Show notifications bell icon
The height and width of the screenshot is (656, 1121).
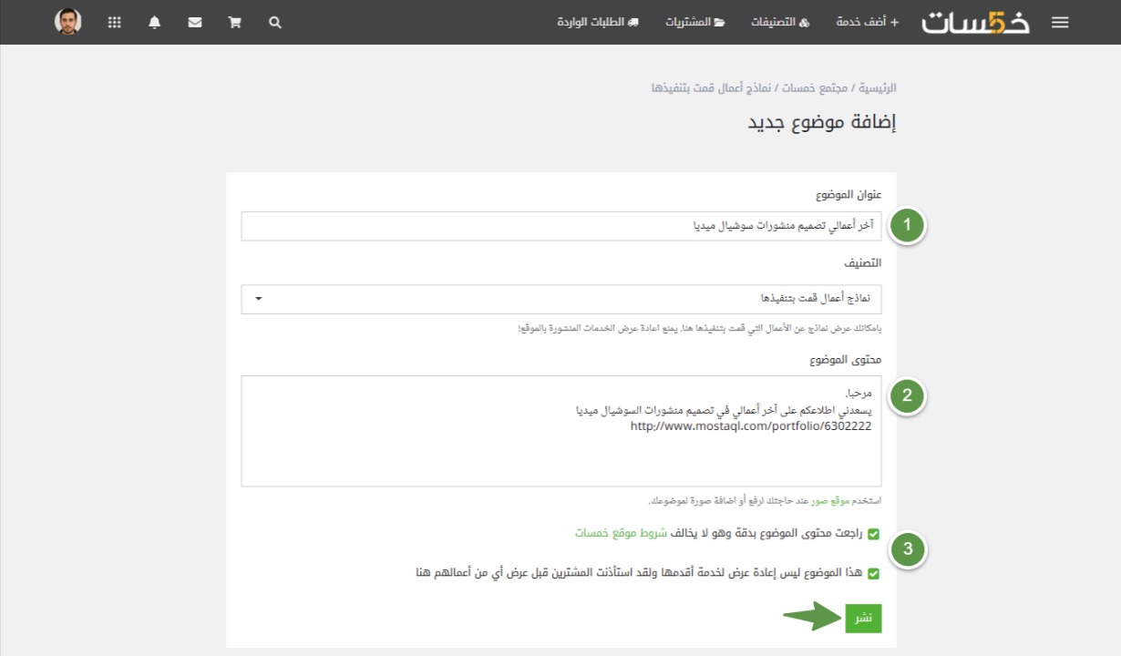tap(155, 23)
